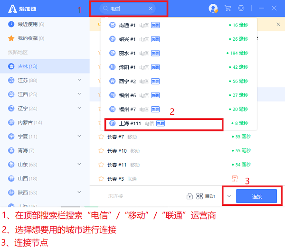Click the 爱加速 logo

(22, 9)
